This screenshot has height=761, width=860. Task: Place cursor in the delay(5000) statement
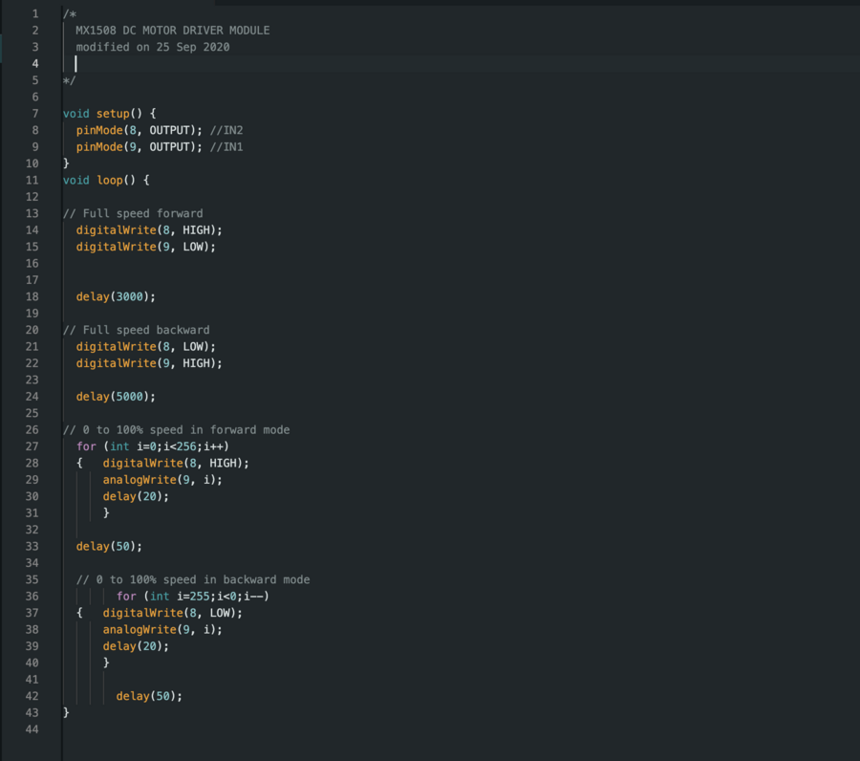pos(115,396)
